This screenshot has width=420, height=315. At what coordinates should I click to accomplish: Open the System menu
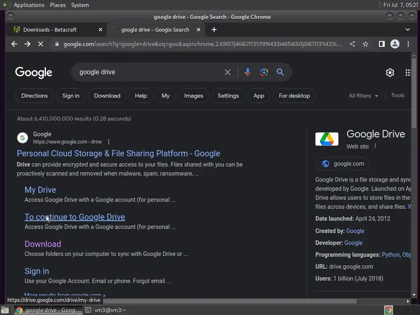coord(80,5)
